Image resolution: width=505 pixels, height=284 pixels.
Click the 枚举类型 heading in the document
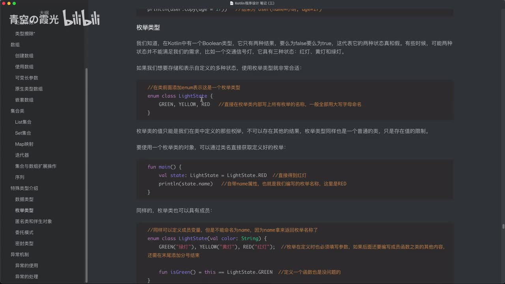pyautogui.click(x=148, y=28)
